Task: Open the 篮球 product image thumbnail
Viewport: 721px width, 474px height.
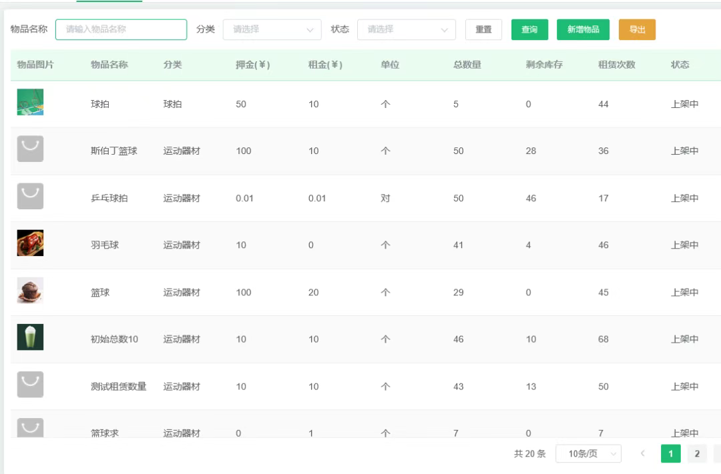Action: tap(30, 291)
